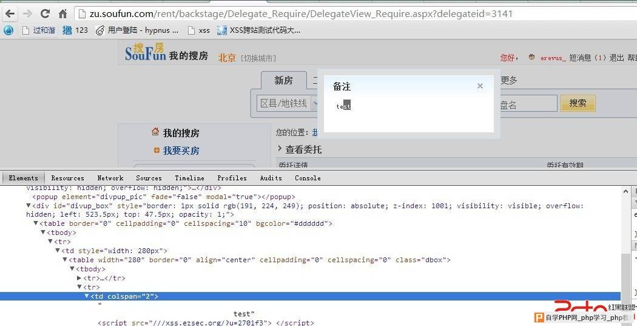The width and height of the screenshot is (637, 326).
Task: Switch to the Resources devtools tab
Action: (67, 178)
